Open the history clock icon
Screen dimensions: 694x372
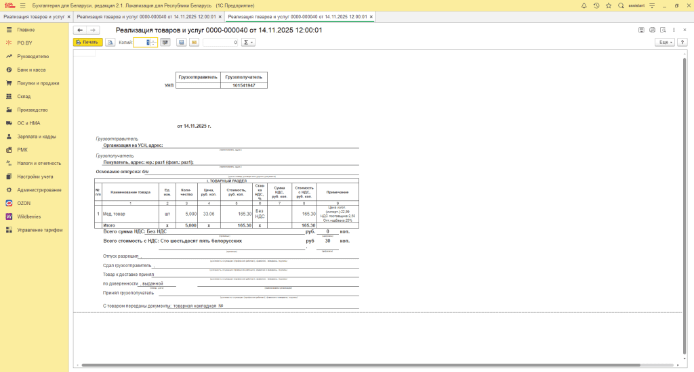point(596,5)
